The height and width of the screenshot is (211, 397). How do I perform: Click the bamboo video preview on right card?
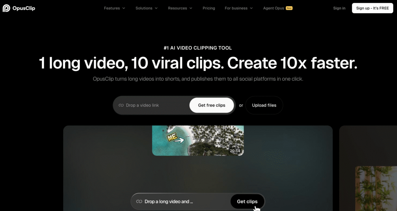[x=376, y=188]
